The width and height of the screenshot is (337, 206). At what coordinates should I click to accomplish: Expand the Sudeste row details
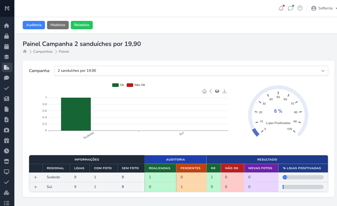36,177
